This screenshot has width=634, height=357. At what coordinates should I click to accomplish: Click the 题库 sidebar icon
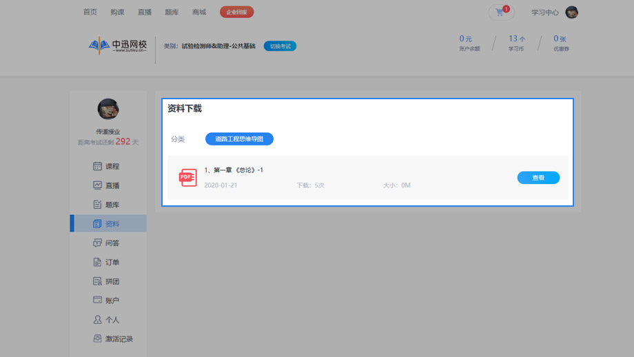97,205
